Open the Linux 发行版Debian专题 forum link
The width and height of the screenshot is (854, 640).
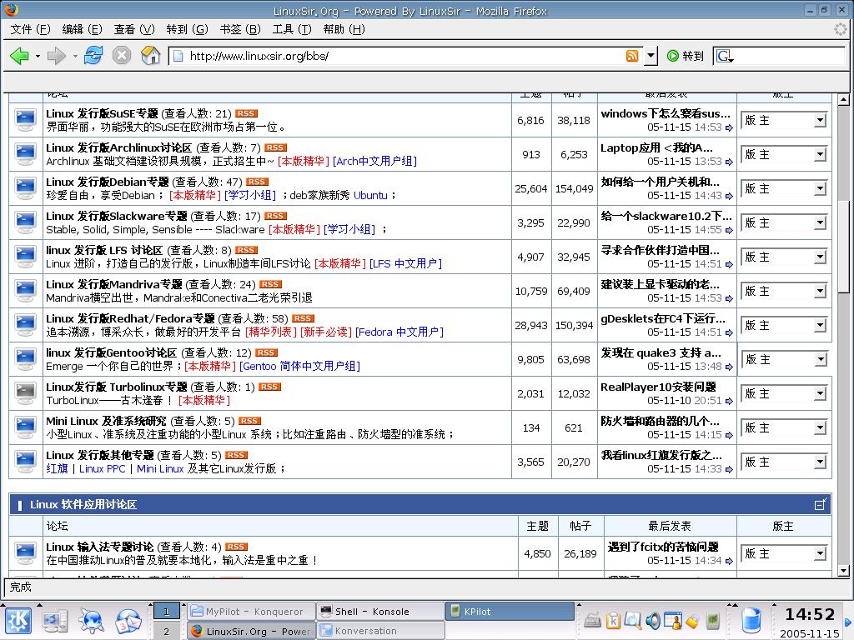pyautogui.click(x=108, y=182)
